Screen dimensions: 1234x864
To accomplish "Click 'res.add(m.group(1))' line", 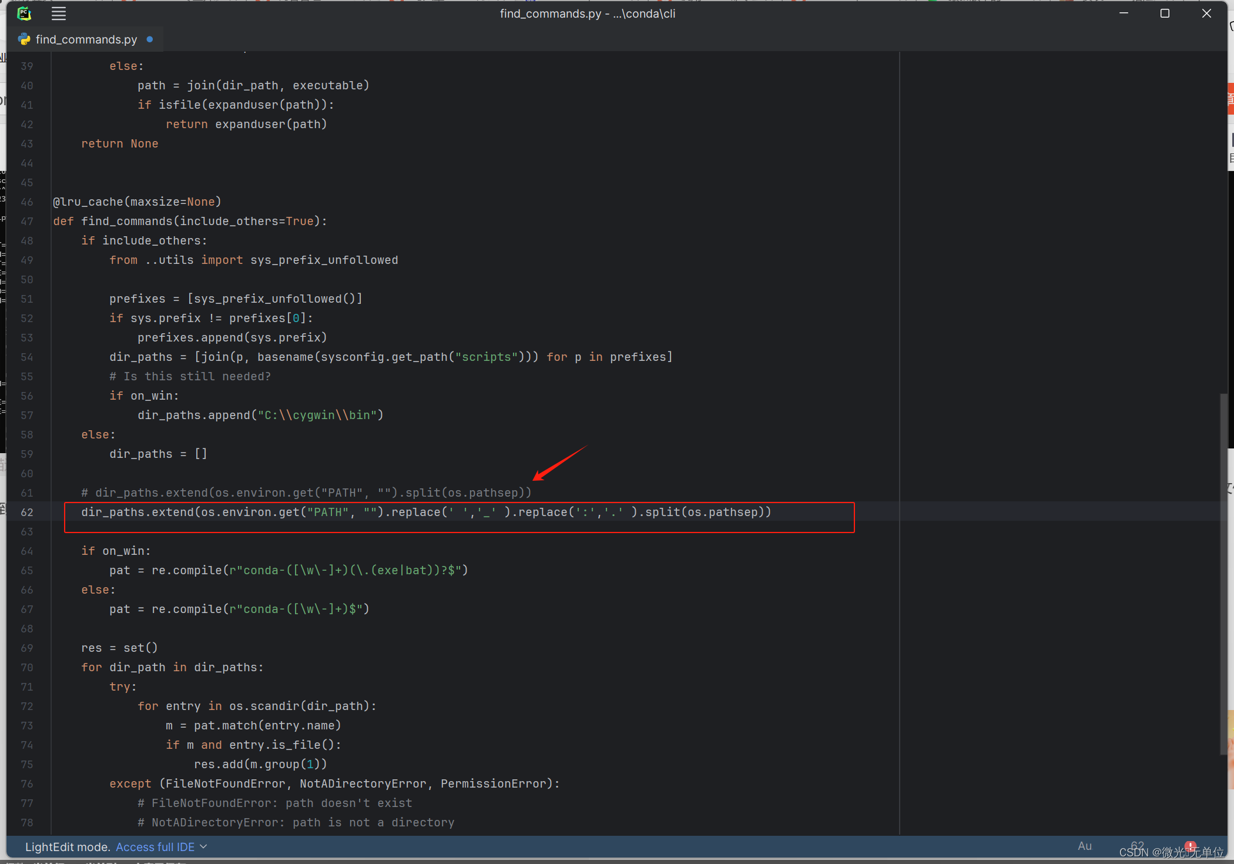I will pos(260,765).
